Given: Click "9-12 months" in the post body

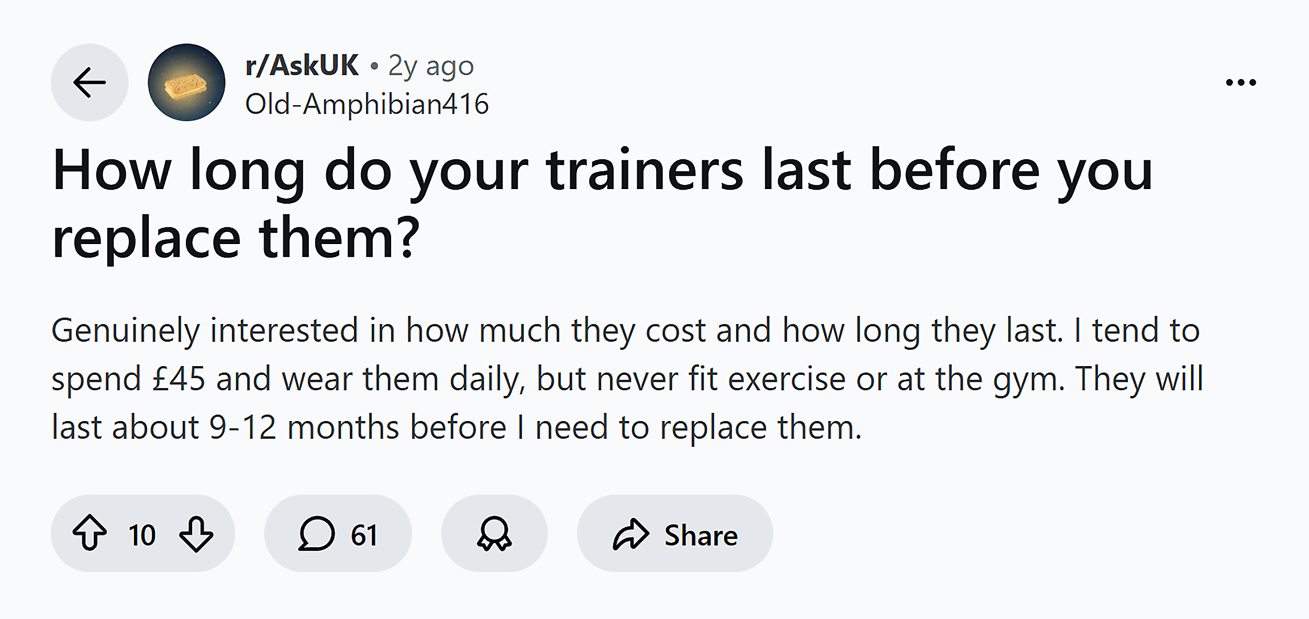Looking at the screenshot, I should click(x=305, y=427).
